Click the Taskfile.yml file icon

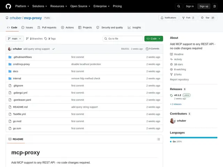[10, 114]
